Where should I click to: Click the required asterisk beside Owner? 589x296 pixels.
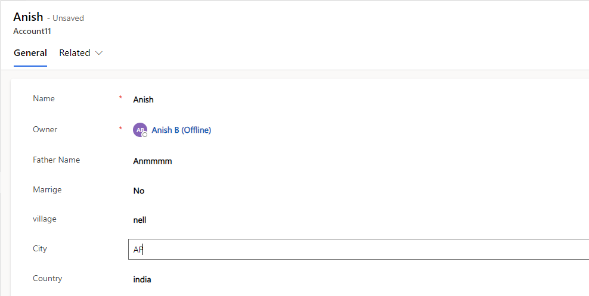(120, 129)
